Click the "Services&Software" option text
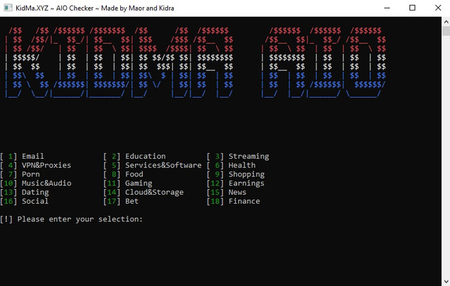The image size is (450, 286). [x=163, y=165]
